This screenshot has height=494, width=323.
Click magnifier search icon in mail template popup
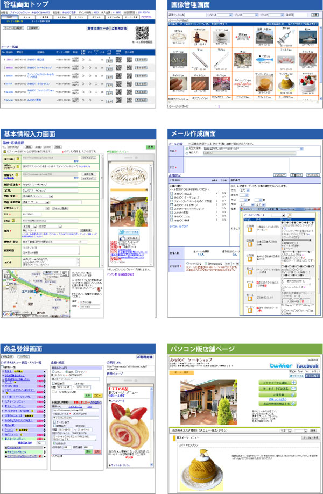tap(289, 214)
